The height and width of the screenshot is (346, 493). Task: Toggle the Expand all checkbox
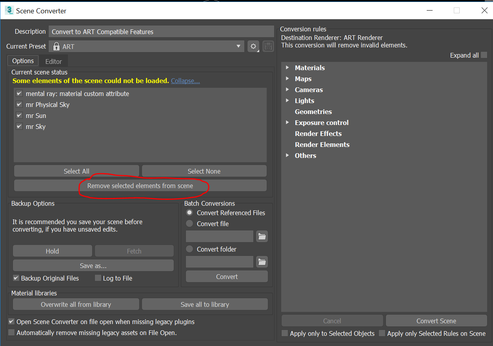click(484, 55)
